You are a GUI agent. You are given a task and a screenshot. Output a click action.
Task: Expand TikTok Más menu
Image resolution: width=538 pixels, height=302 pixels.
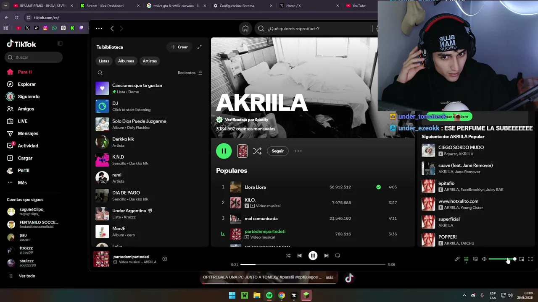tap(17, 183)
